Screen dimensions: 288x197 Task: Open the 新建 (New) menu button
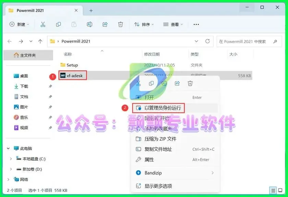coord(19,24)
